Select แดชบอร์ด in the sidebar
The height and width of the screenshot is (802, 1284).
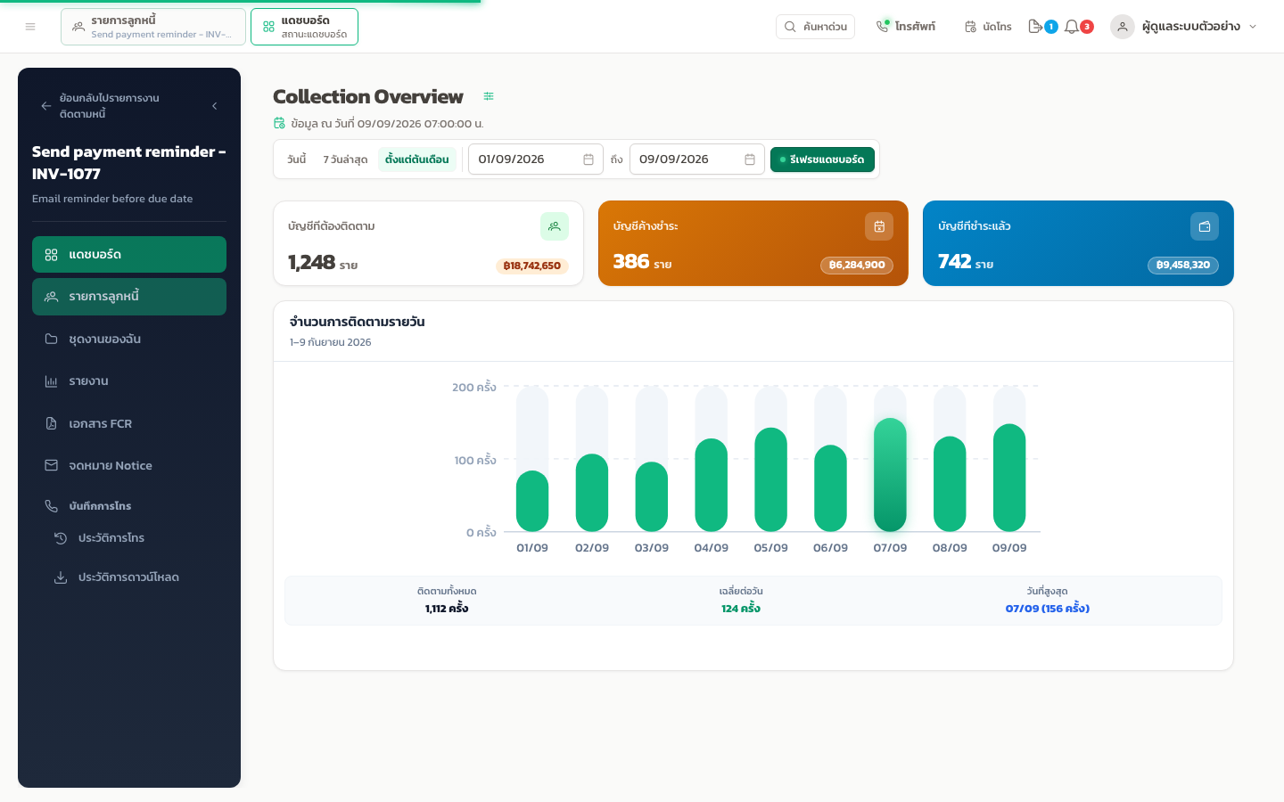(129, 254)
